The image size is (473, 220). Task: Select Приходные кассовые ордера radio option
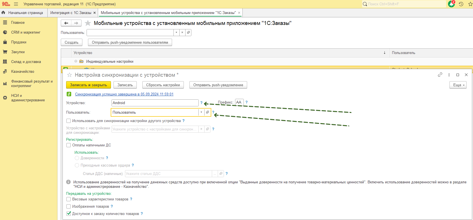click(x=77, y=165)
